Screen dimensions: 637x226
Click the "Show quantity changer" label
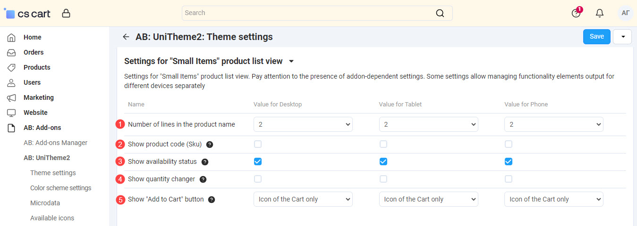tap(161, 179)
